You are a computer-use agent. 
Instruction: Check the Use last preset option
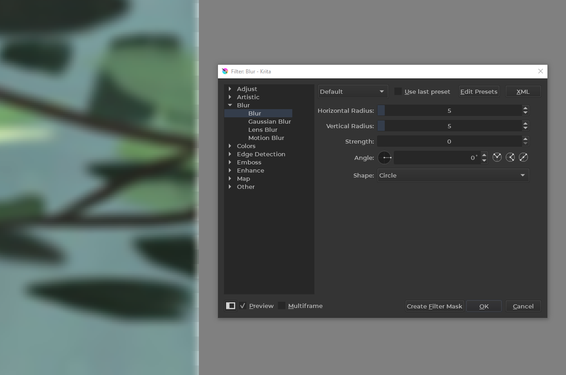click(x=398, y=91)
